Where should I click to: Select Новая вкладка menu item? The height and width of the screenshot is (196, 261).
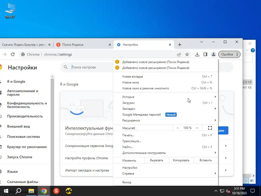(x=166, y=77)
